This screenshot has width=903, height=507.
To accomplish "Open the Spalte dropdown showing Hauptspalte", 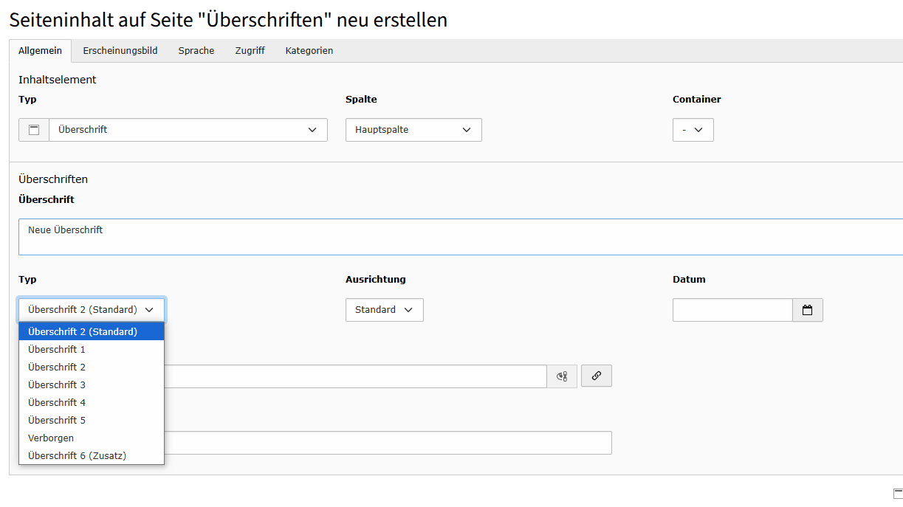I will coord(413,129).
